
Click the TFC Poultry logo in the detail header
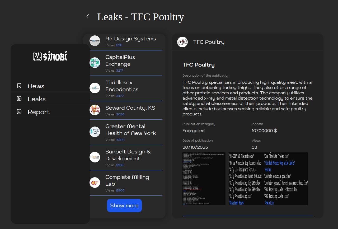tap(182, 42)
